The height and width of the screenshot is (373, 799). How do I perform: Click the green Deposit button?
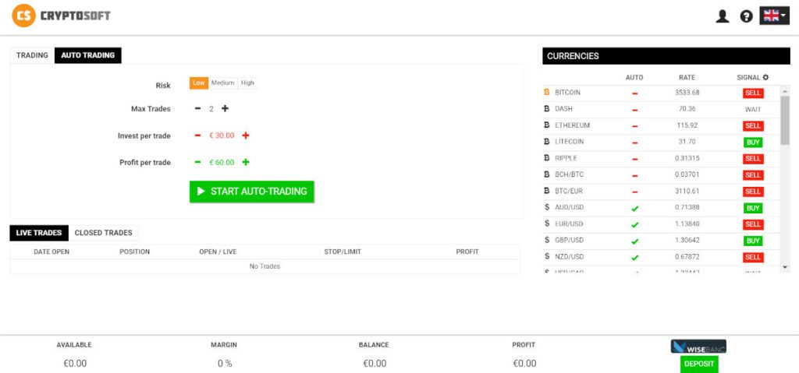(x=698, y=364)
